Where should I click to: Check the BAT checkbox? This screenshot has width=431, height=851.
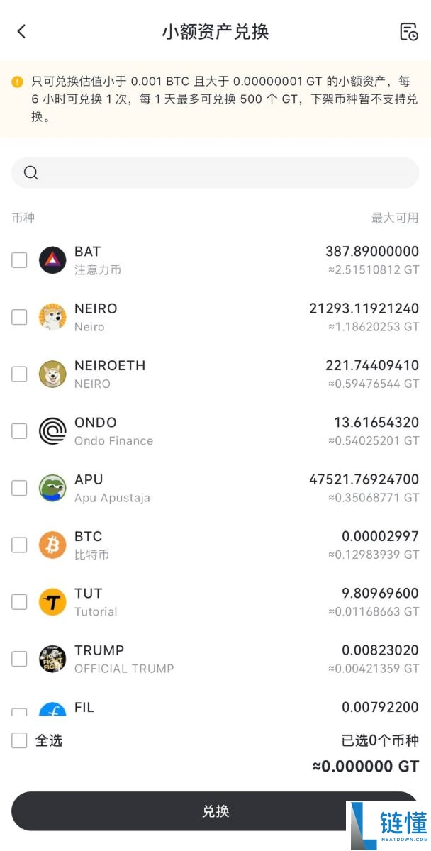click(x=19, y=260)
